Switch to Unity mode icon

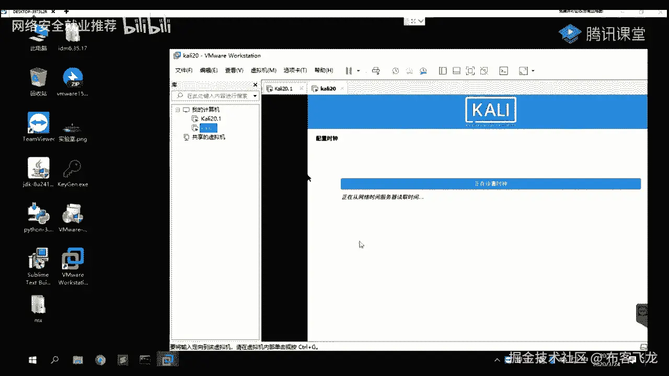484,70
